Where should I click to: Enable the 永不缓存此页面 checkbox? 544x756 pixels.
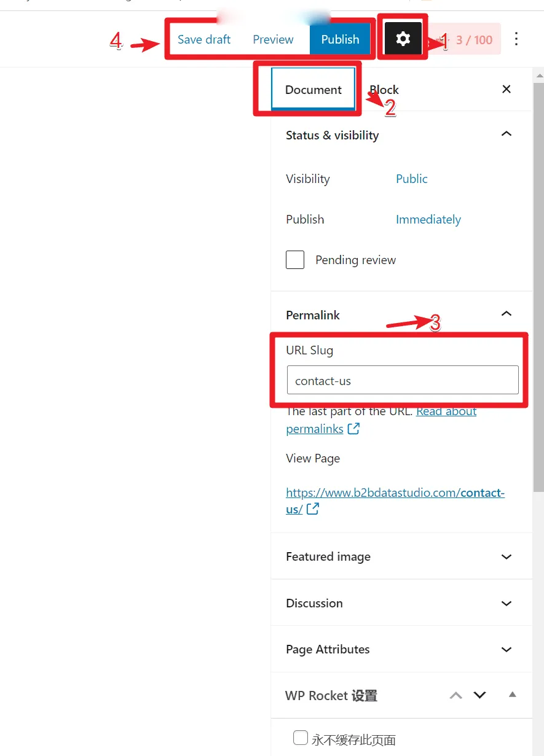(x=301, y=738)
